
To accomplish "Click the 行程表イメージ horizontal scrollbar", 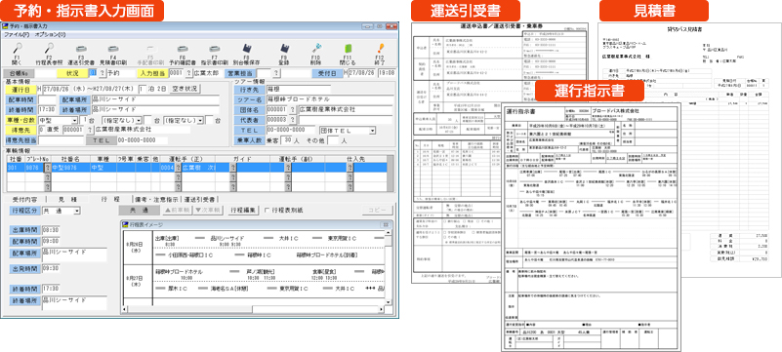I will 253,309.
